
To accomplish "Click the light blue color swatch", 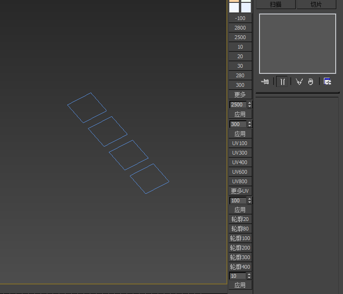I will tap(246, 7).
